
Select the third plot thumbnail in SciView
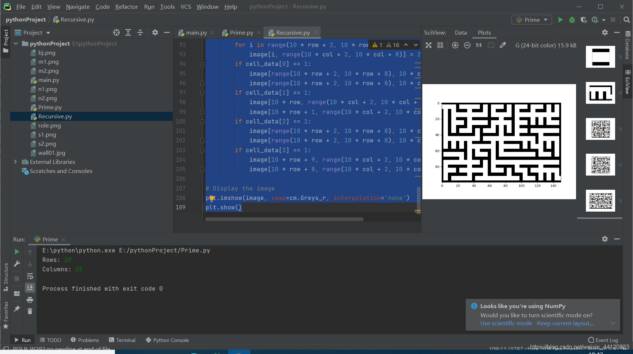click(601, 129)
